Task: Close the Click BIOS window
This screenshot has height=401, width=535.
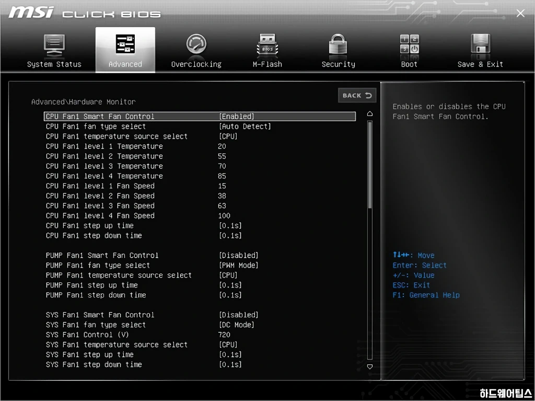Action: (520, 13)
